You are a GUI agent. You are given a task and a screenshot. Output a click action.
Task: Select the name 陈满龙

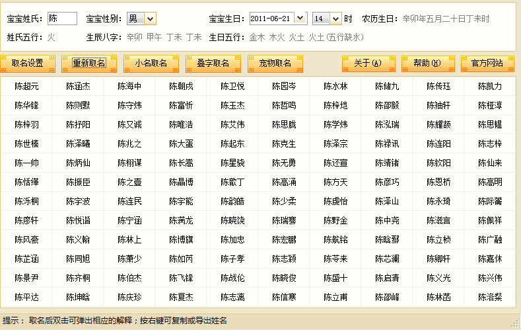pyautogui.click(x=181, y=220)
